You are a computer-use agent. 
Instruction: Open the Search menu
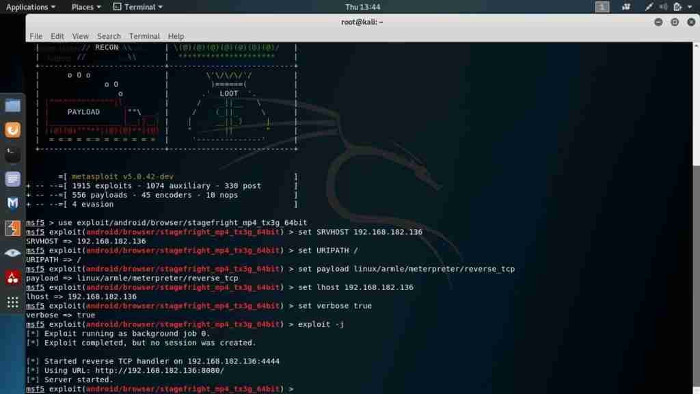[x=109, y=36]
